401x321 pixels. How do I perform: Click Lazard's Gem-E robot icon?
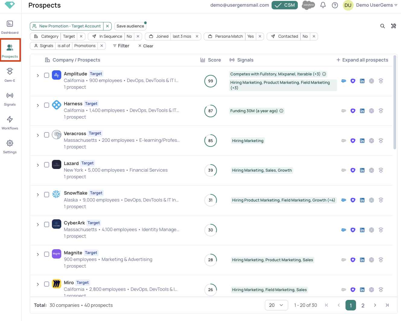(381, 170)
